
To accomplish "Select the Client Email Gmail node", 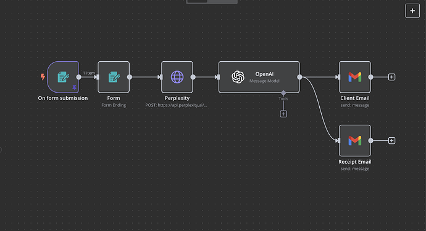I will (355, 77).
